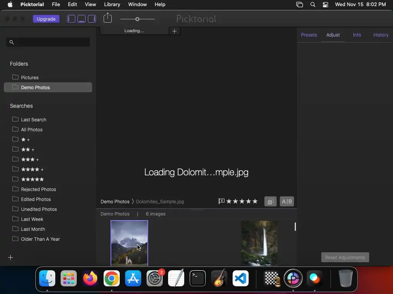Set rating to three stars
Viewport: 393px width, 294px height.
pyautogui.click(x=242, y=201)
